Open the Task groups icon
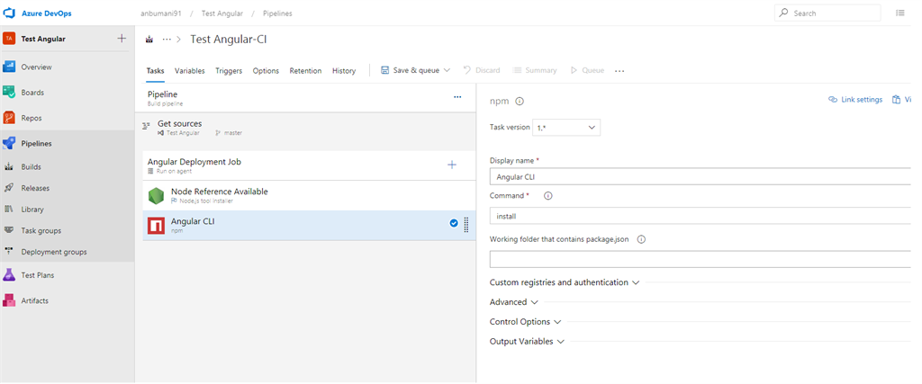 click(9, 230)
